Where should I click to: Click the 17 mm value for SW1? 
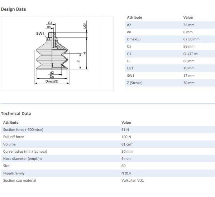click(x=188, y=75)
